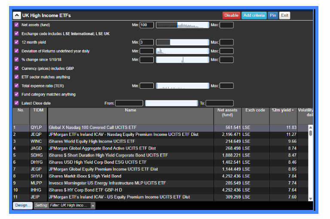Pin the filter panel

[272, 15]
